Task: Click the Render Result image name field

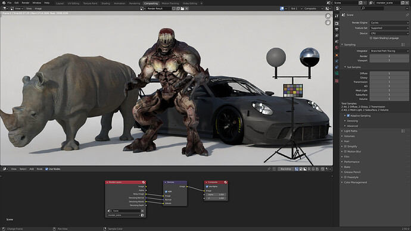Action: click(158, 8)
